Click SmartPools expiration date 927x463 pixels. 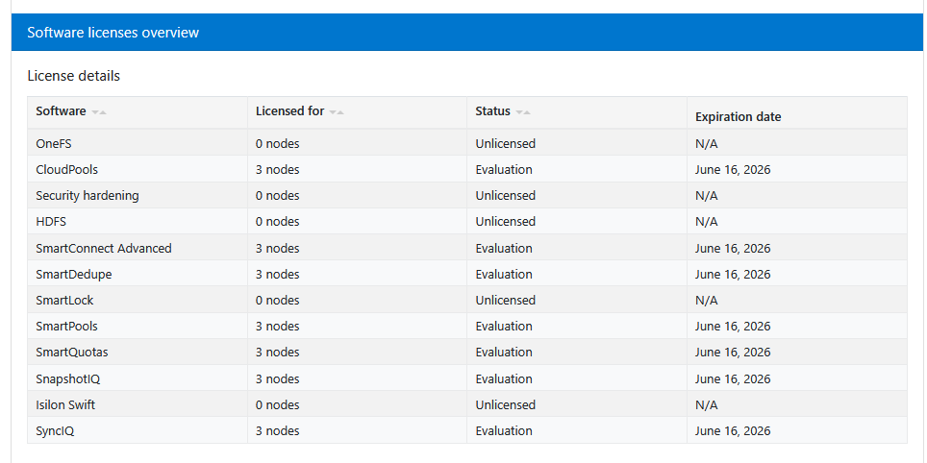733,326
